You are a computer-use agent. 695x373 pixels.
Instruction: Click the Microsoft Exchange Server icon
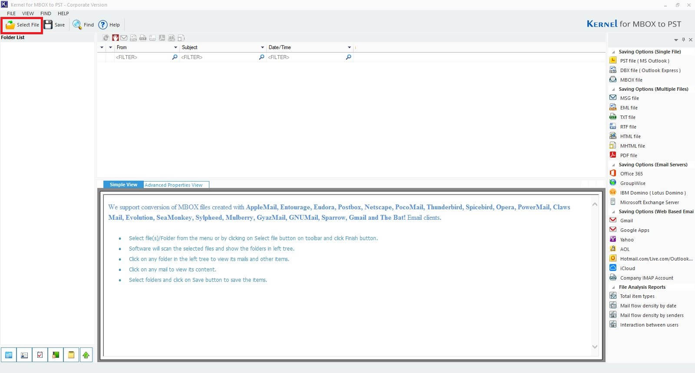613,202
